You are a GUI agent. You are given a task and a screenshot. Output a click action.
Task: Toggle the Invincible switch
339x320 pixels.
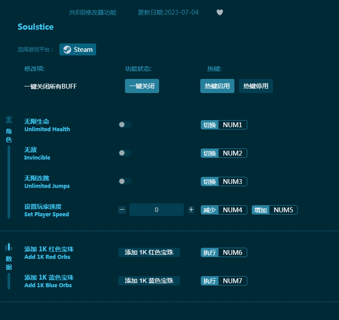click(125, 153)
